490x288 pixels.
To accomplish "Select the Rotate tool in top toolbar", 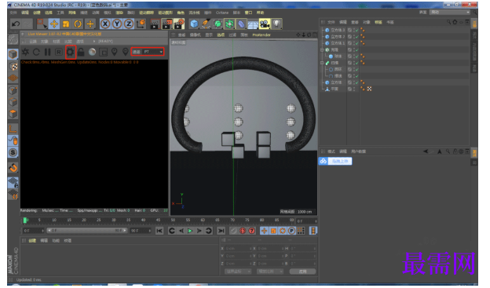I will point(78,24).
